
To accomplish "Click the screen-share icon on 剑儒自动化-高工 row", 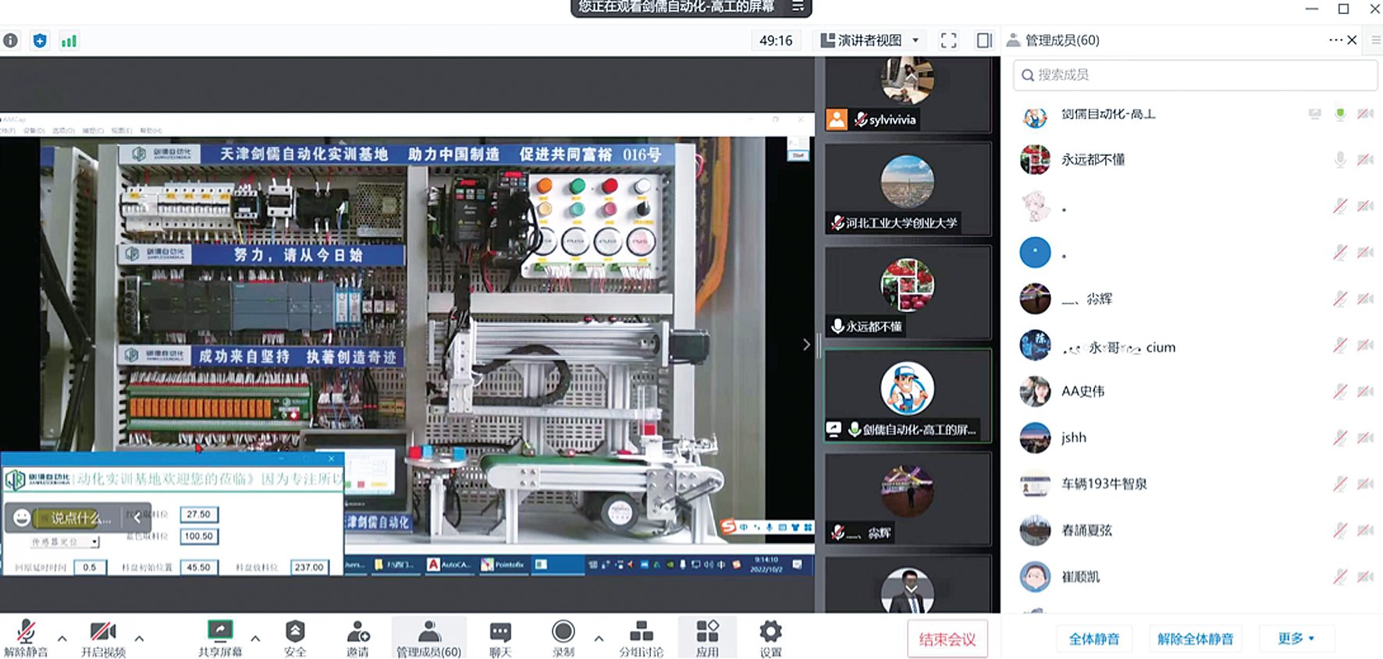I will pos(1315,114).
